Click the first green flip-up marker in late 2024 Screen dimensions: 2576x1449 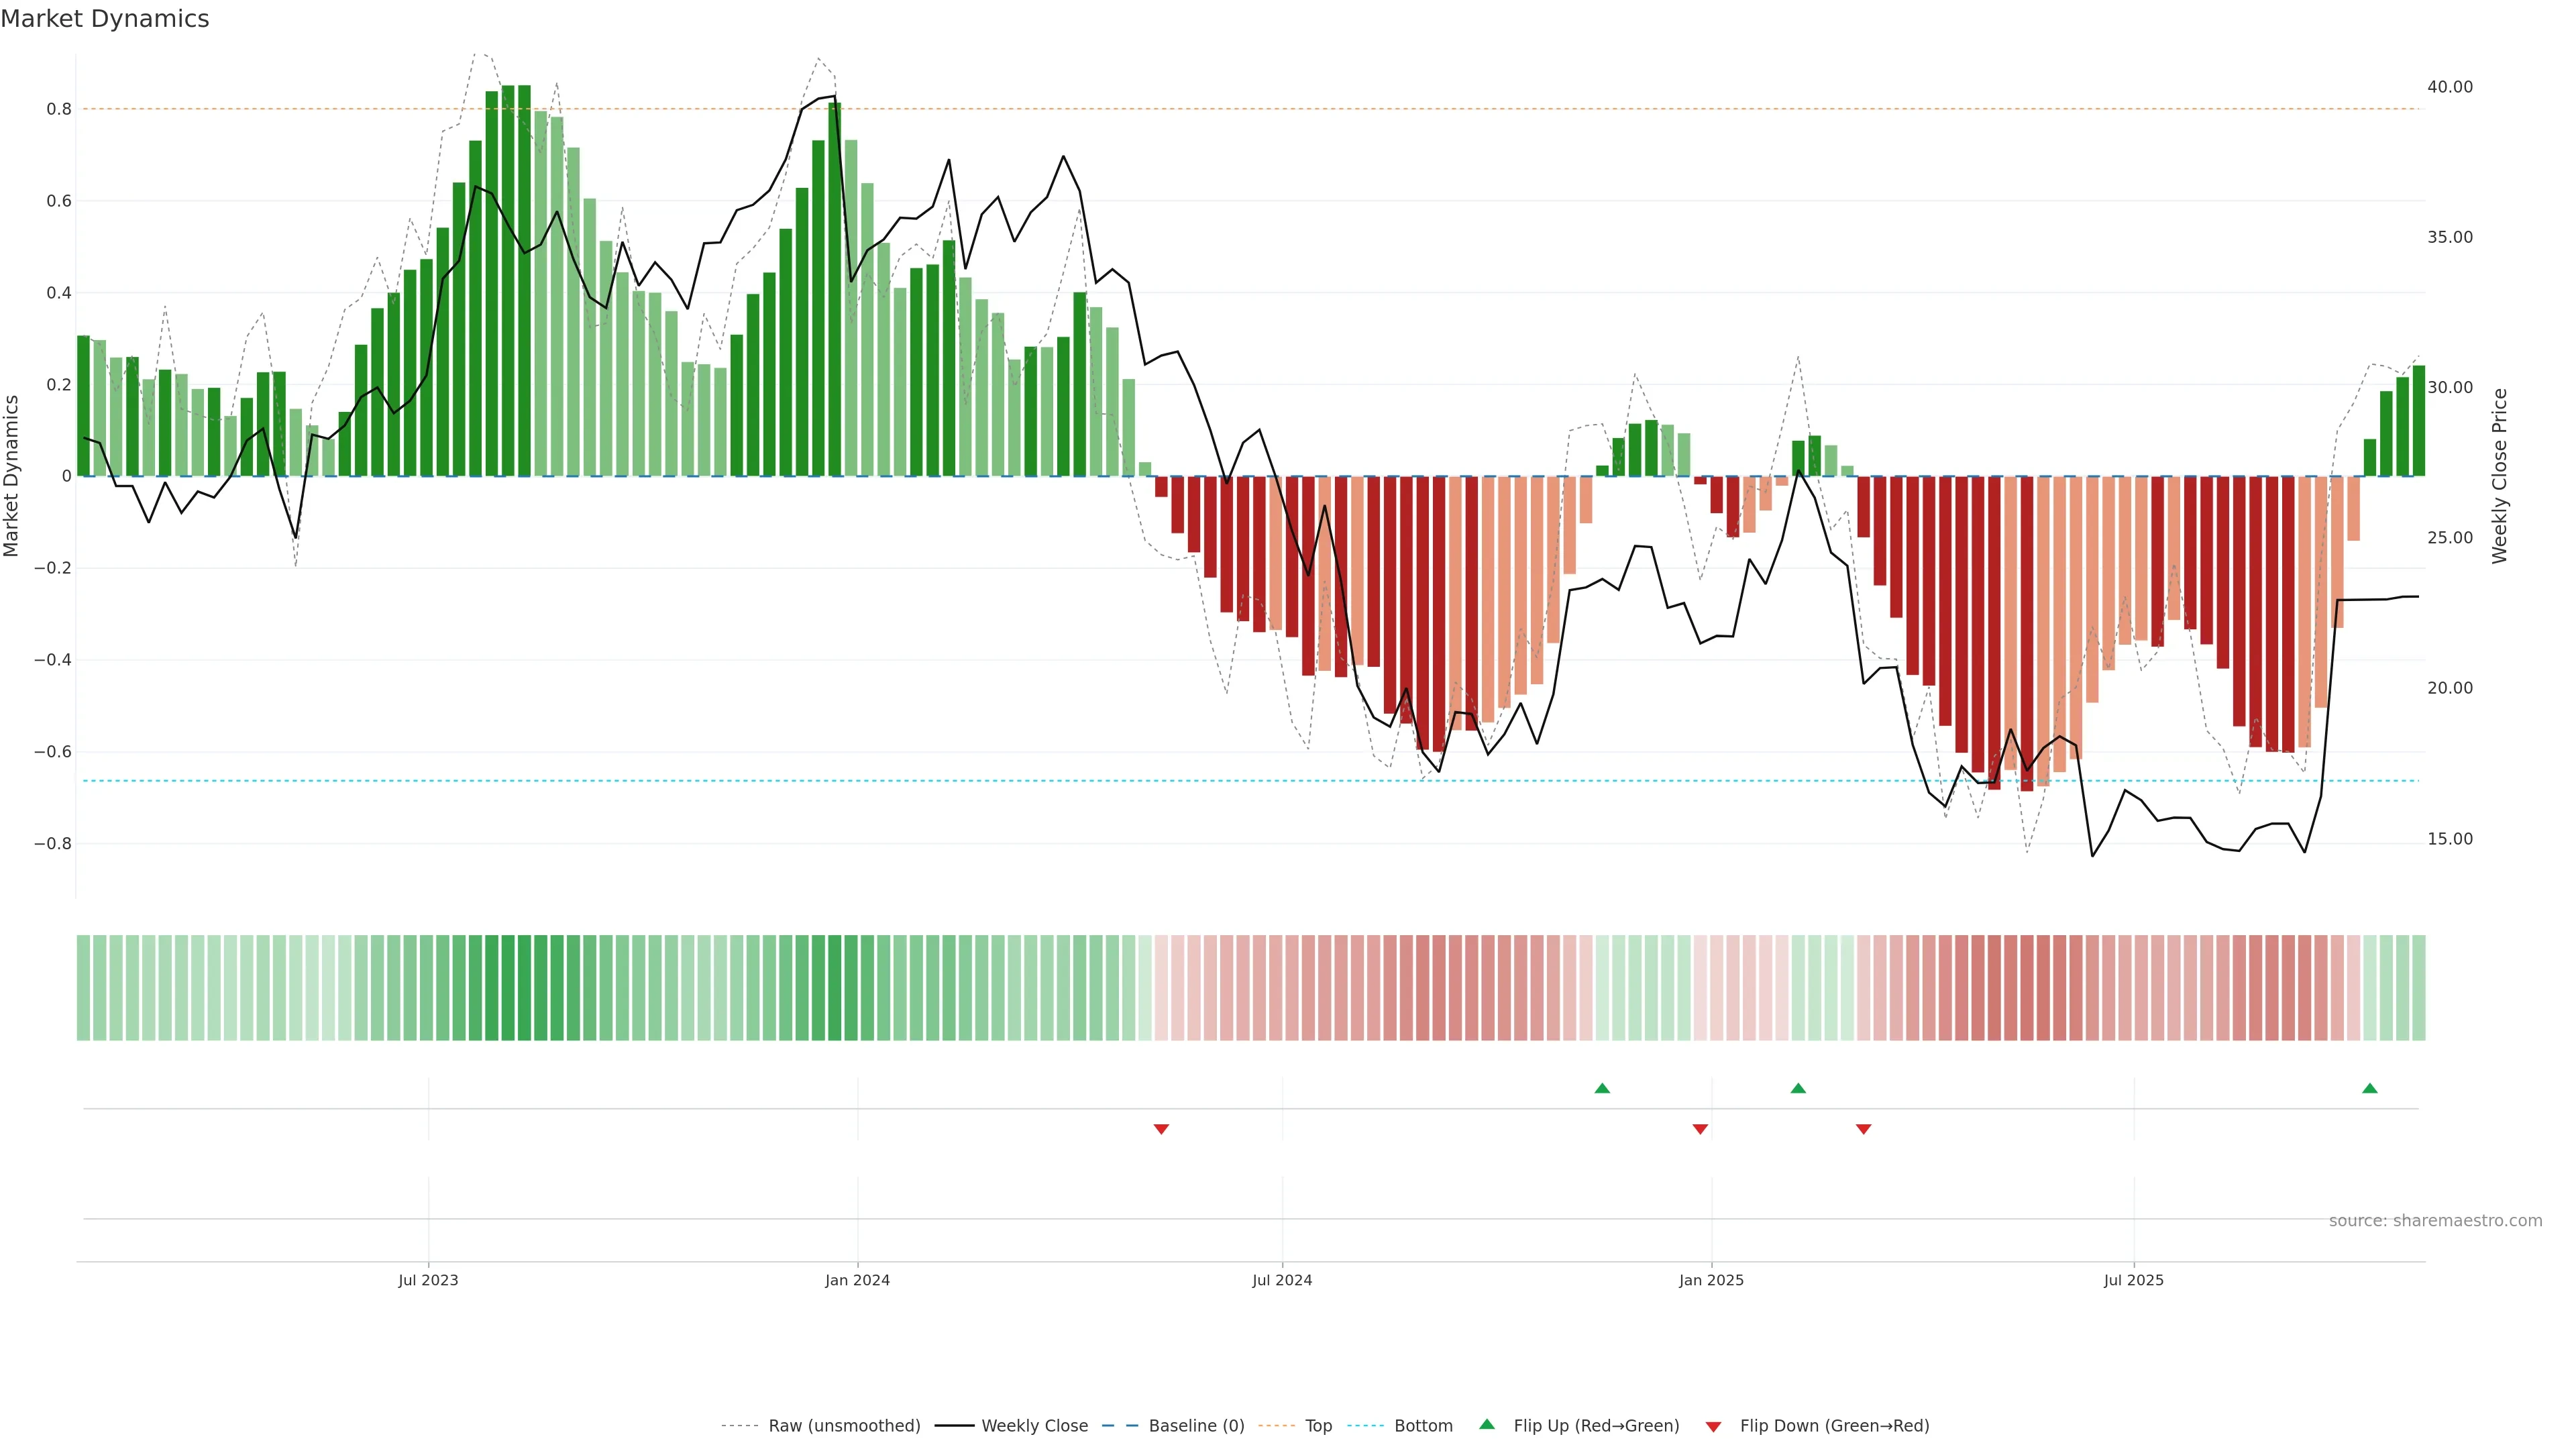pos(1602,1088)
